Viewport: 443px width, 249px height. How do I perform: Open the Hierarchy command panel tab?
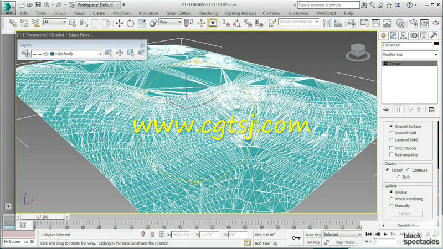[x=404, y=35]
